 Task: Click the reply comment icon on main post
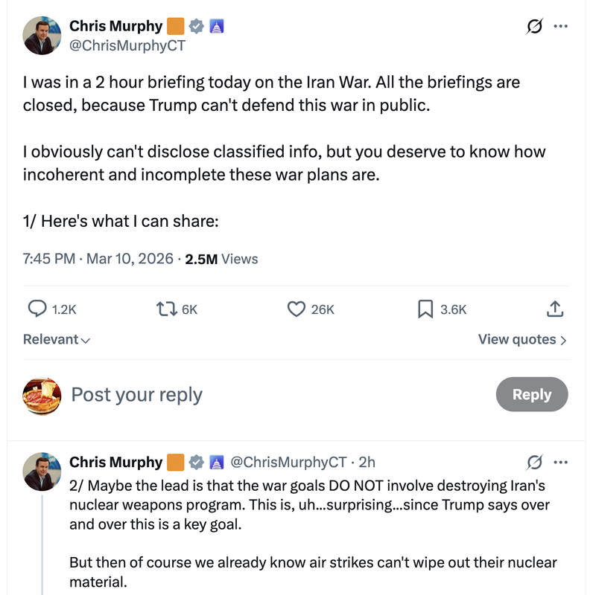pyautogui.click(x=38, y=309)
